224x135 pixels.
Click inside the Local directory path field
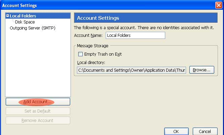pyautogui.click(x=132, y=70)
